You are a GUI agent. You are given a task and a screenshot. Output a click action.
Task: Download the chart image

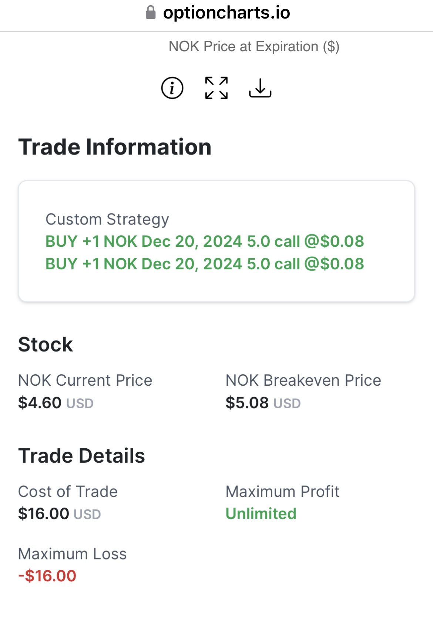coord(260,88)
